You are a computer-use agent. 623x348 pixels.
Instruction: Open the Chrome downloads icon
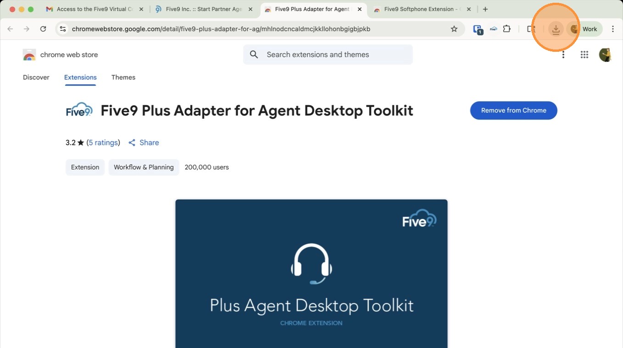click(x=556, y=29)
